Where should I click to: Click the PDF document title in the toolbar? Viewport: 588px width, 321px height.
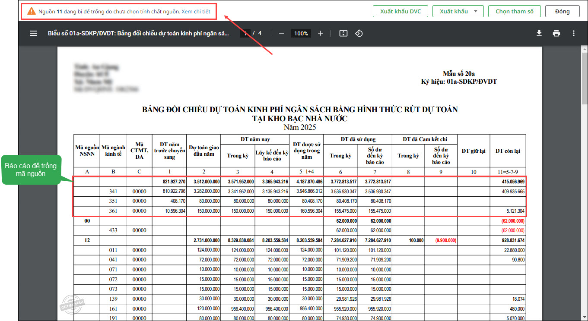click(x=138, y=33)
